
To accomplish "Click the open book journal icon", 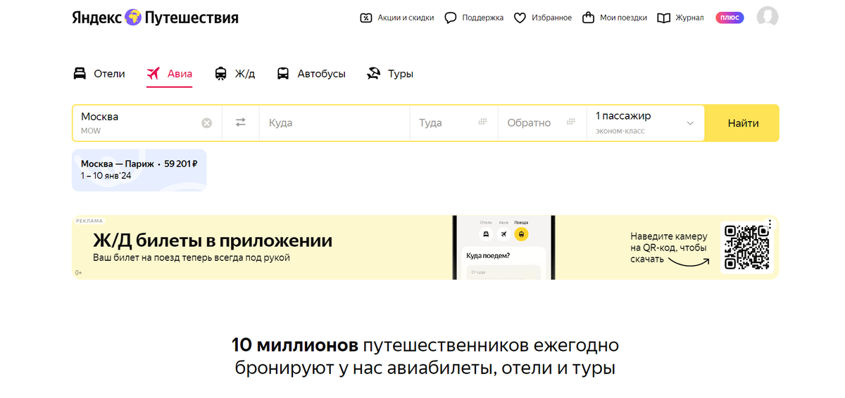I will click(x=663, y=18).
